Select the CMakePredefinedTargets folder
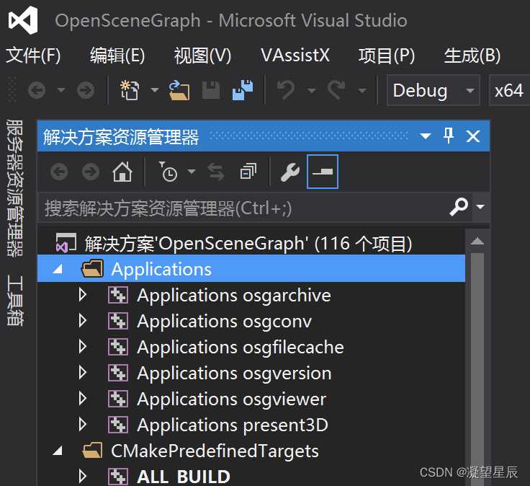 click(215, 451)
